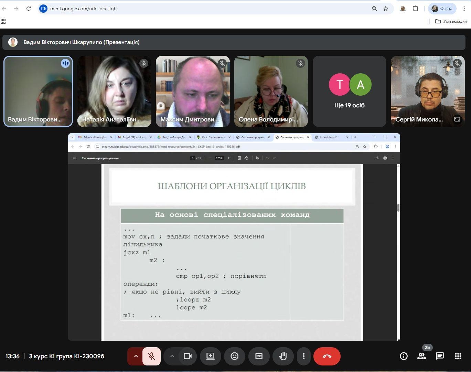Select Вадим Вікторович's video tile

point(38,91)
